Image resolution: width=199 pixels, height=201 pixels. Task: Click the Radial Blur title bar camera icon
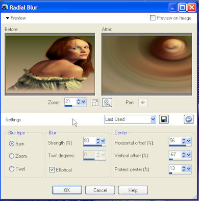point(5,7)
